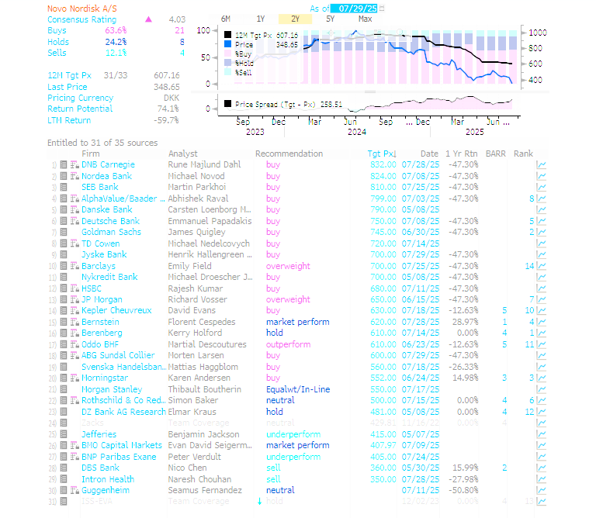The width and height of the screenshot is (596, 518).
Task: Toggle %Hold legend swatch
Action: point(227,63)
